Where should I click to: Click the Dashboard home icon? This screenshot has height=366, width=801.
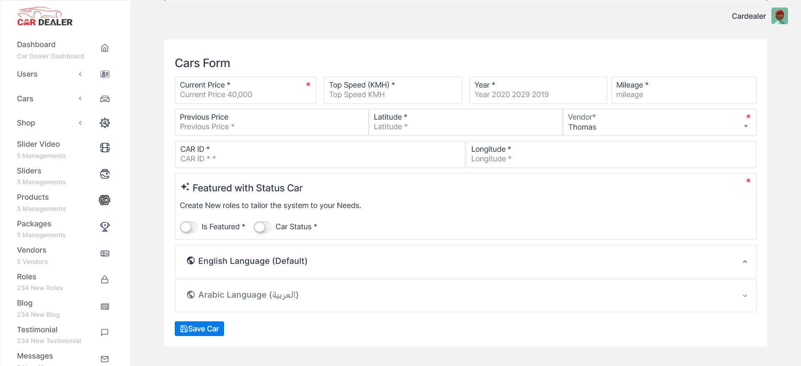click(105, 48)
